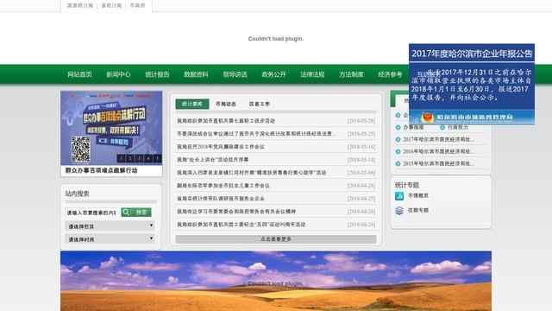This screenshot has height=311, width=552.
Task: Click the banner image with QR code
Action: [111, 128]
